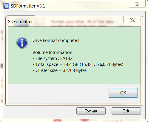
Task: Click the 32768 Bytes value
Action: tap(75, 70)
